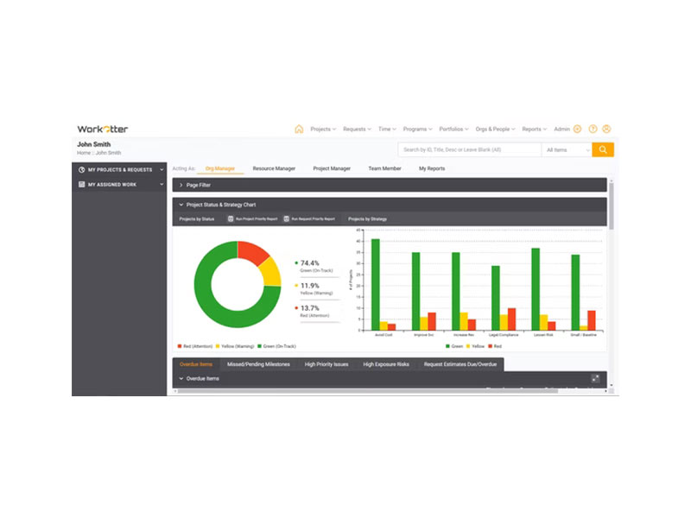
Task: Open the Projects menu
Action: (x=323, y=129)
